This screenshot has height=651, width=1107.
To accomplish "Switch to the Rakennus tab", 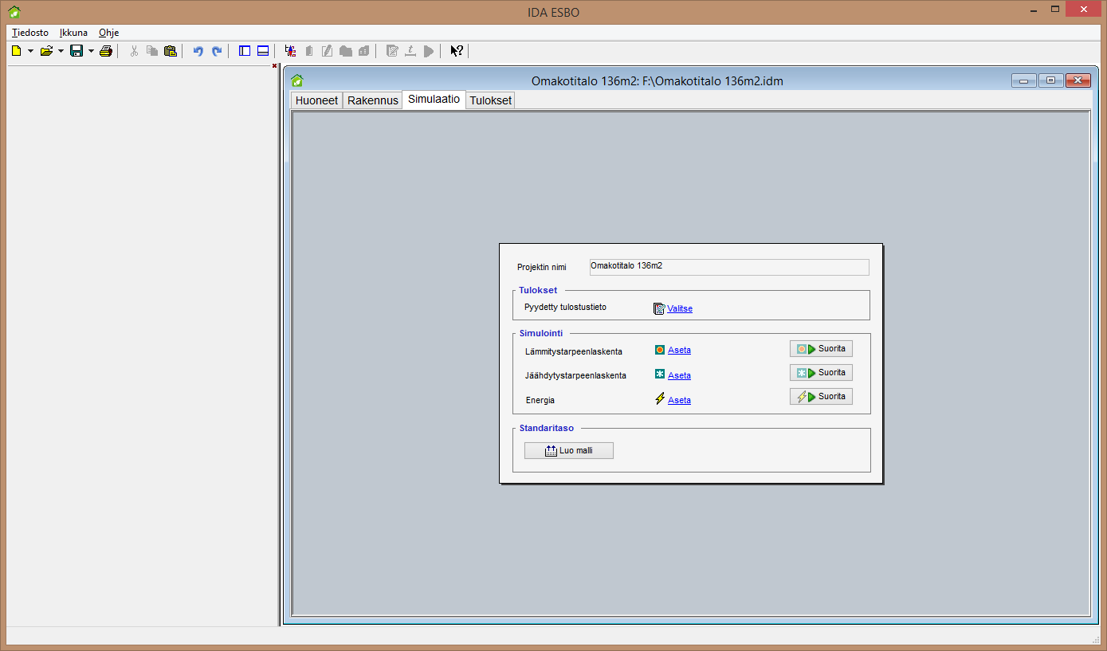I will [x=373, y=100].
